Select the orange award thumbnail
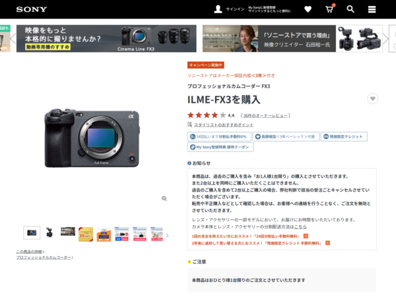Image resolution: width=396 pixels, height=305 pixels. coord(104,234)
